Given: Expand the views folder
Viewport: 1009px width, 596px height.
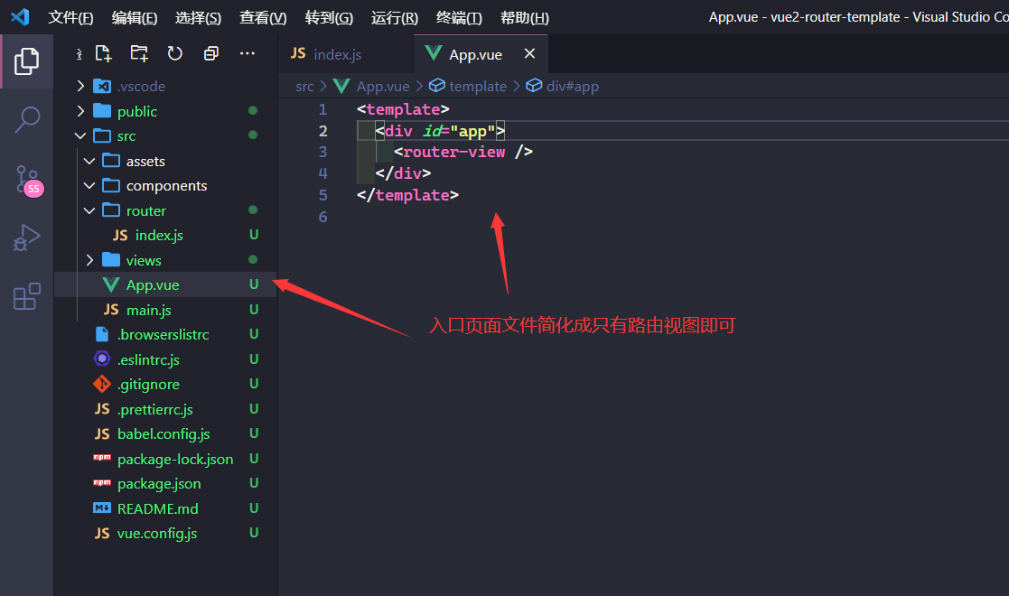Looking at the screenshot, I should point(143,260).
